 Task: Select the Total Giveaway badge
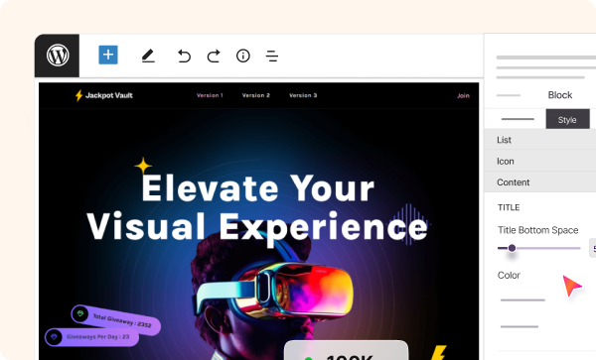pyautogui.click(x=116, y=319)
